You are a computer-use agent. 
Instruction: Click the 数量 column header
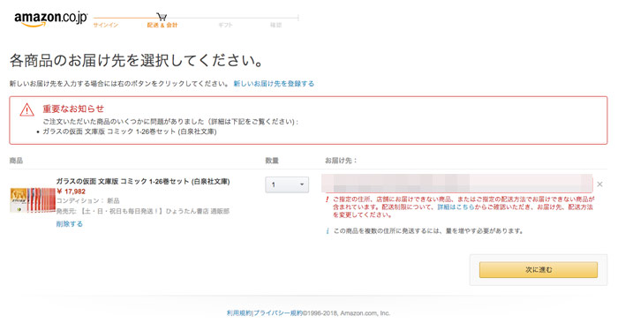coord(272,161)
